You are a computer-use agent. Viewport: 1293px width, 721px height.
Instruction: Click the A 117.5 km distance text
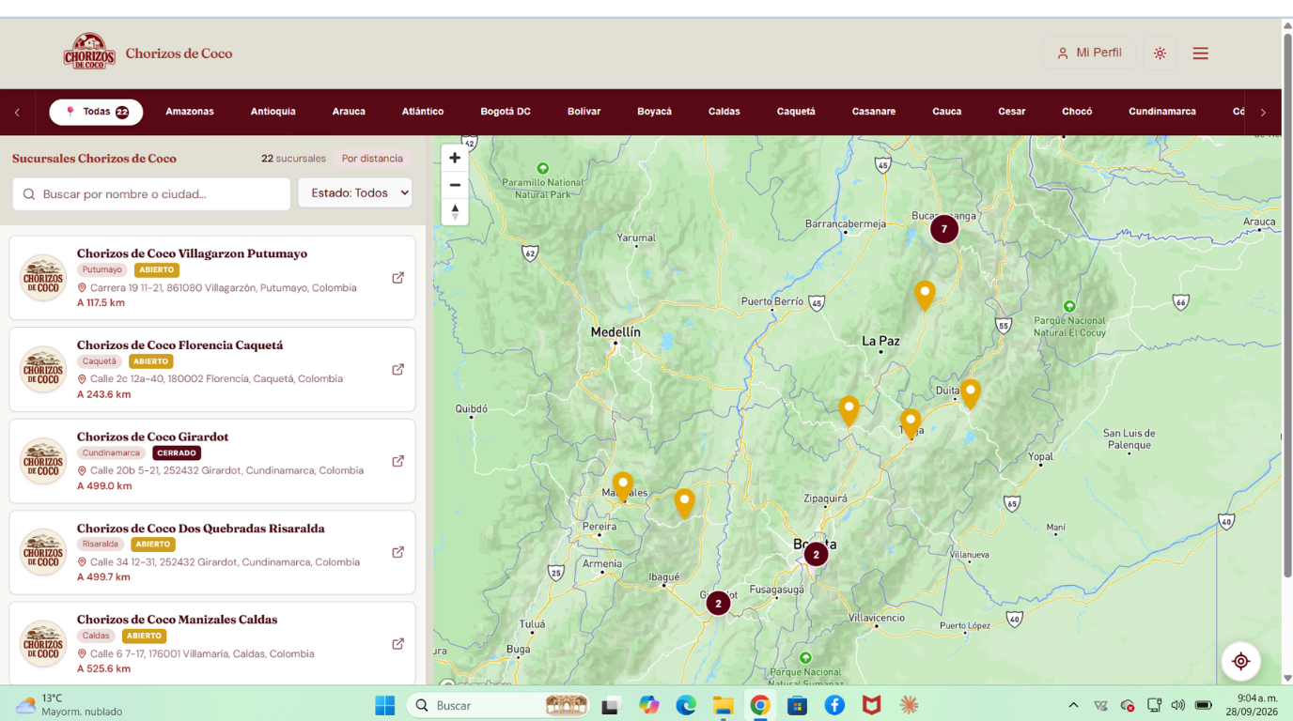click(101, 303)
